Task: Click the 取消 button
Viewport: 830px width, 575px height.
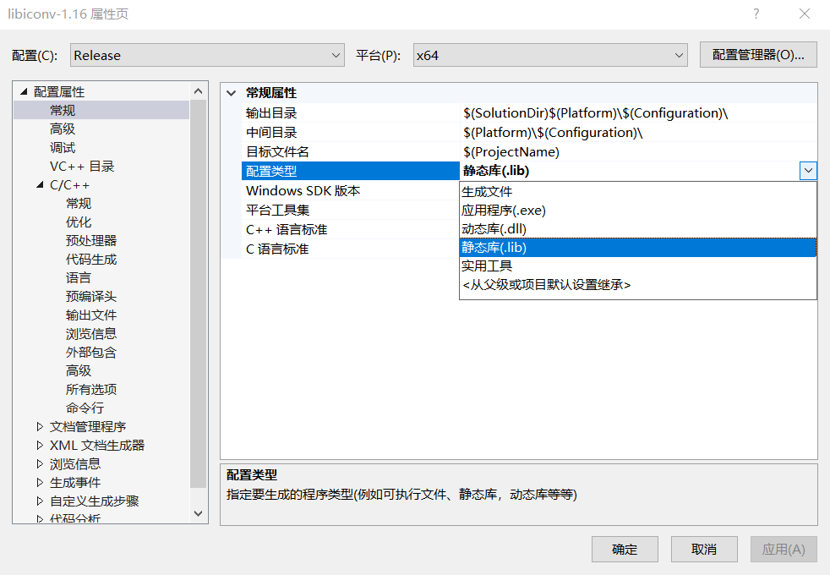Action: pos(703,549)
